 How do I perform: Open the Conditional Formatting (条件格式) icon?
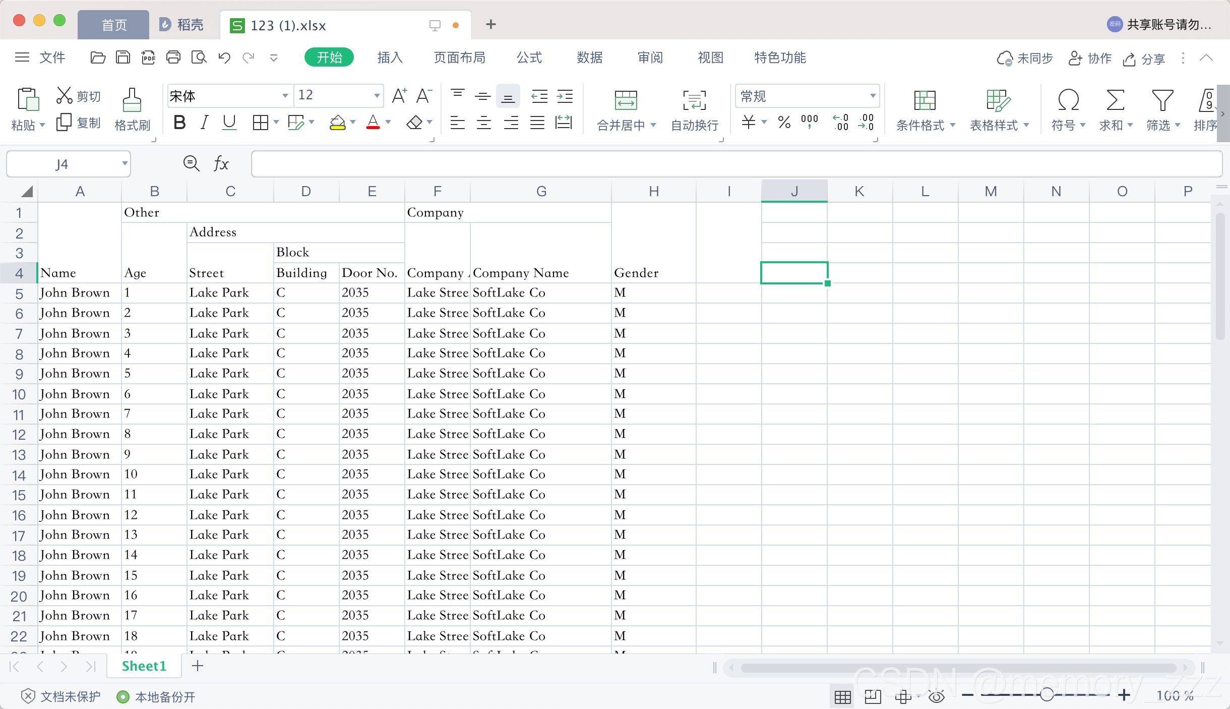coord(925,100)
